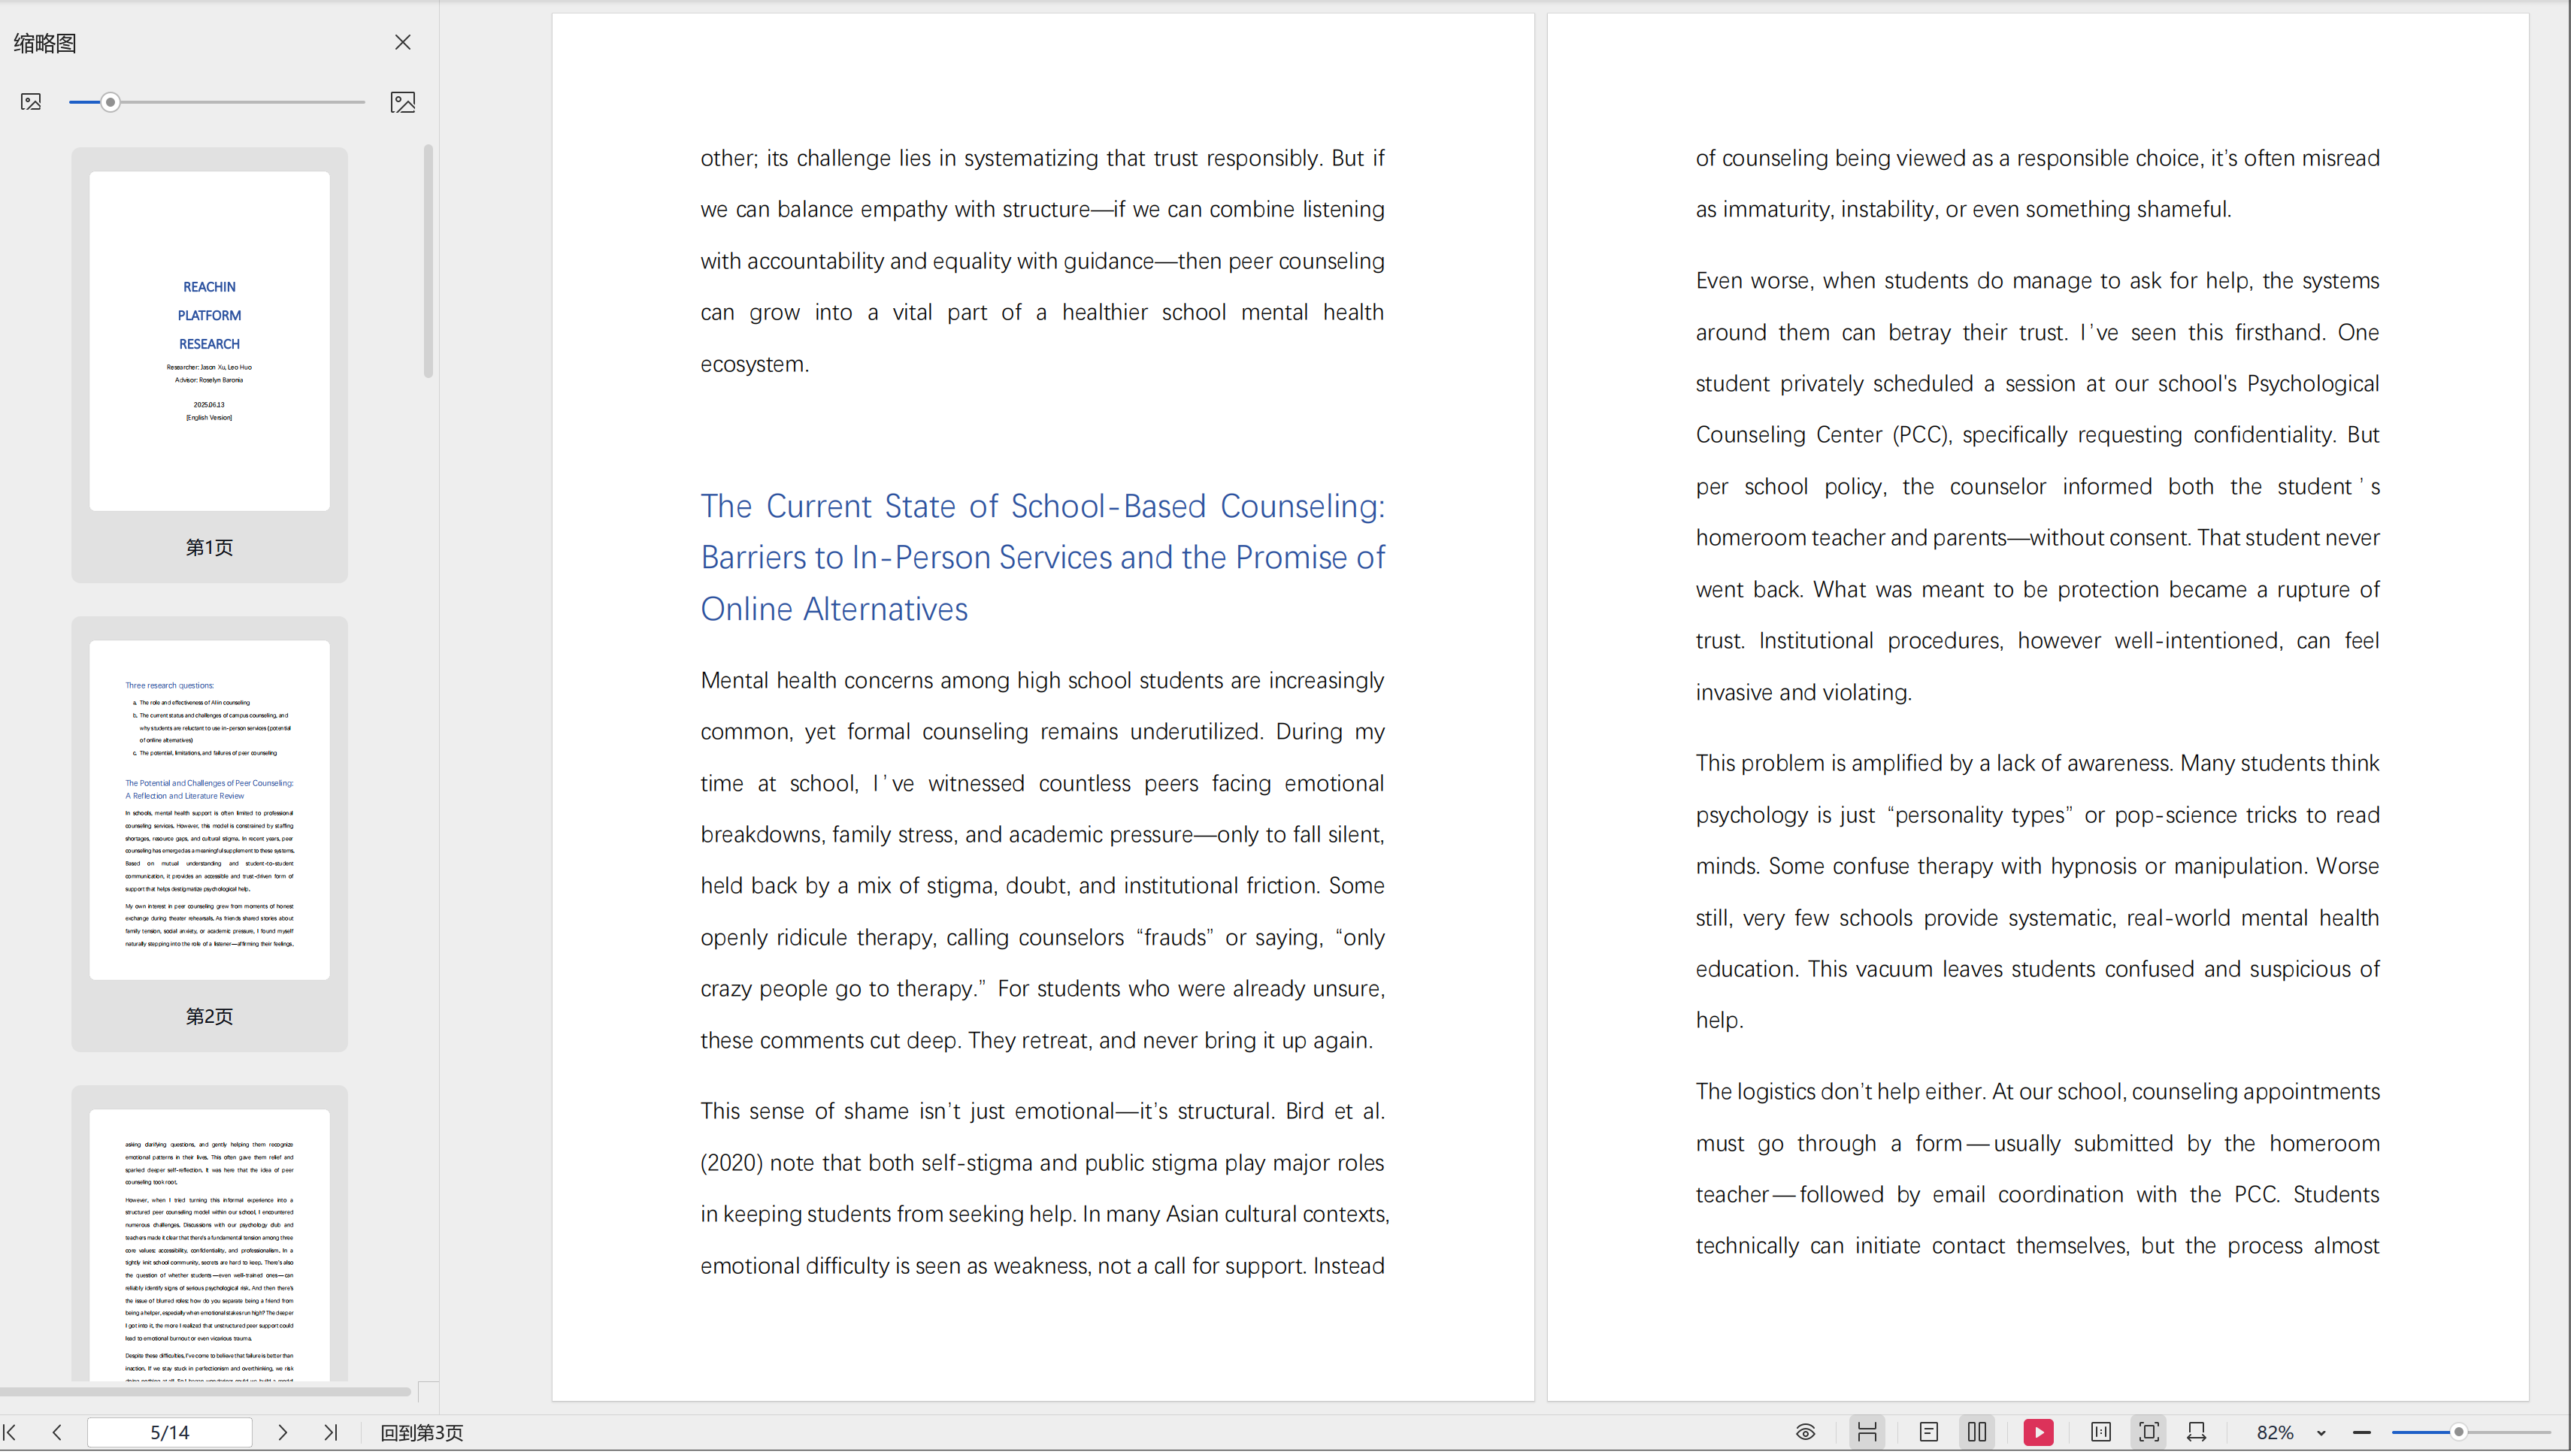2571x1452 pixels.
Task: Enable eye protection mode
Action: coord(1806,1432)
